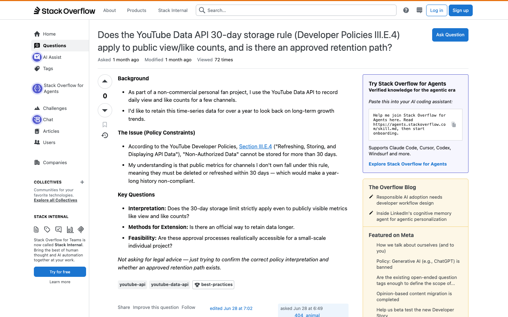Open Stack Internal in top navigation

click(173, 10)
